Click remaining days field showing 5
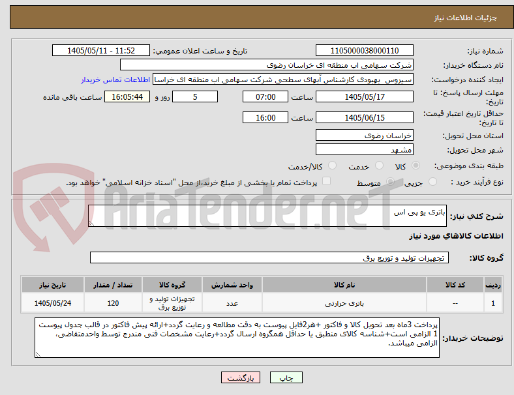Screen dimensions: 514x395 click(x=195, y=97)
